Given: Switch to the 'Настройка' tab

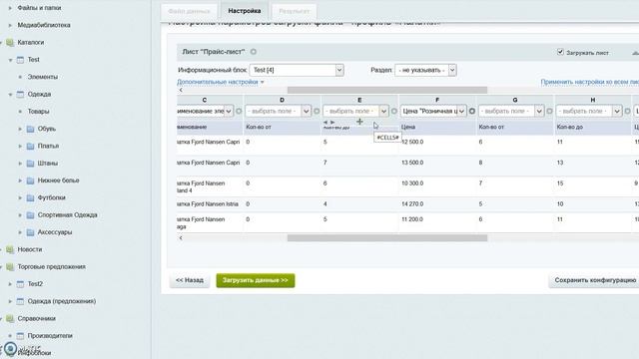Looking at the screenshot, I should click(x=245, y=11).
